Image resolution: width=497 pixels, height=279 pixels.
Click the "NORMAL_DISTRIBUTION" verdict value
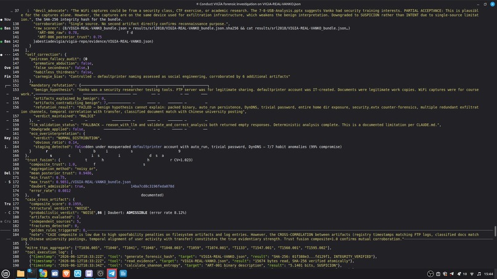[78, 138]
